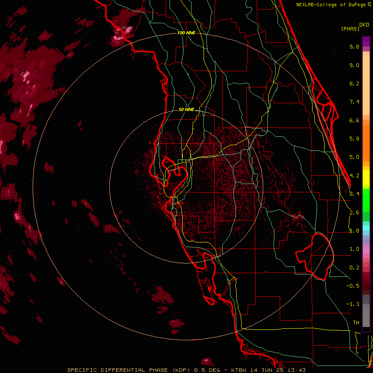Screen dimensions: 373x373
Task: Click the 8.2 legend value
Action: coord(354,84)
